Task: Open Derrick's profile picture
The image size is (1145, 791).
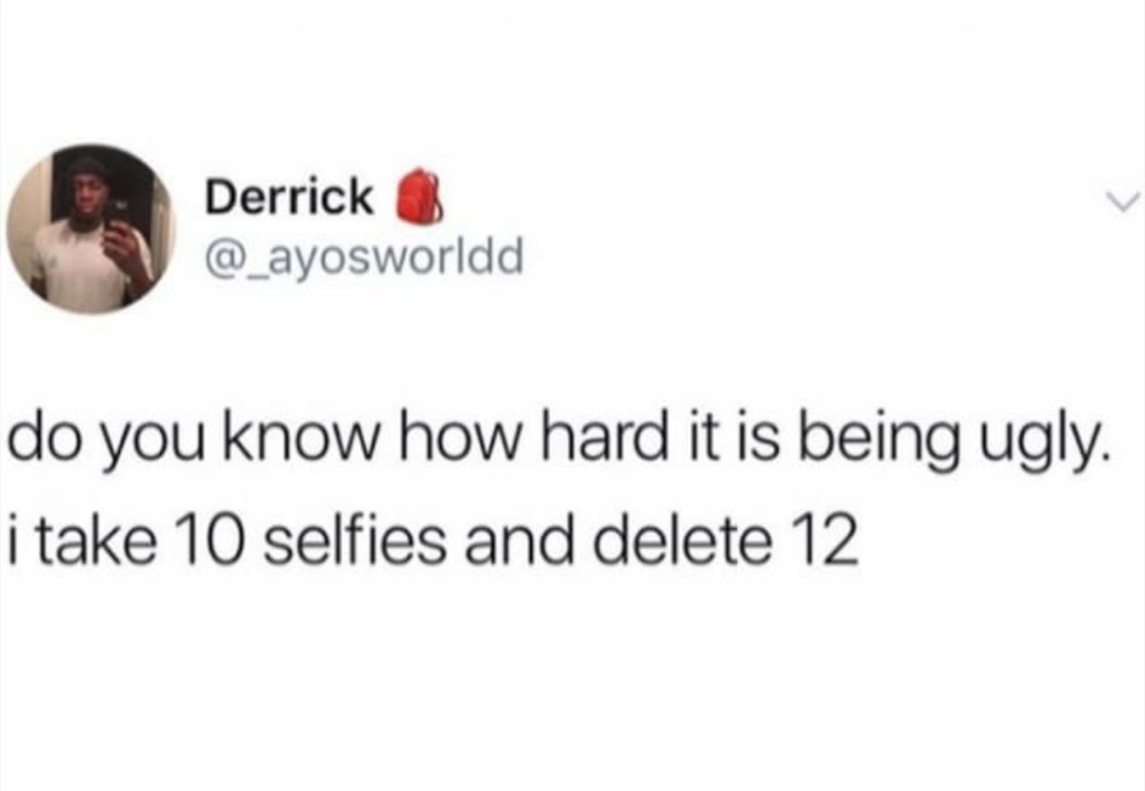Action: pos(91,229)
